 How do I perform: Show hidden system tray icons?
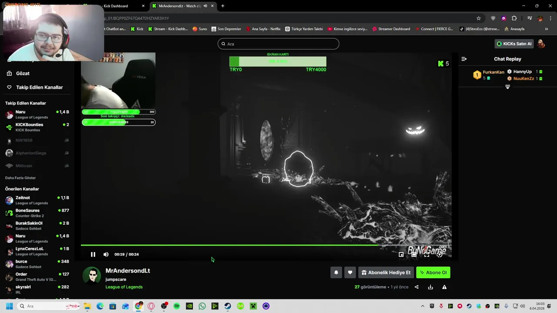point(422,306)
